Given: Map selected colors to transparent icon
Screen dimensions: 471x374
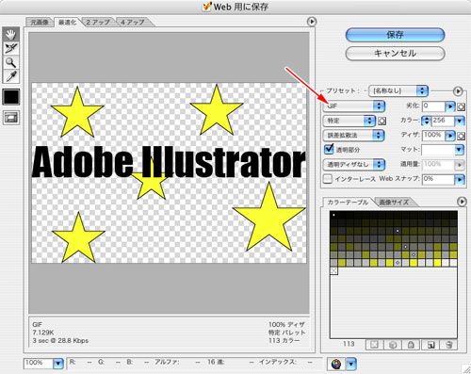Looking at the screenshot, I should pyautogui.click(x=374, y=345).
